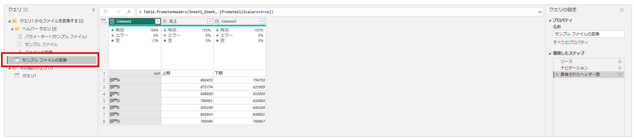Click the file icon beside サンプル ファイル

click(20, 44)
